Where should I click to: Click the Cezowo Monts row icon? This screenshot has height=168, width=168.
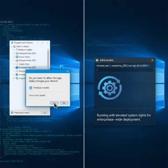pyautogui.click(x=17, y=57)
